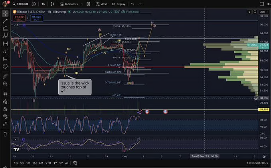
Task: Click the zoom in tool
Action: pyautogui.click(x=5, y=83)
